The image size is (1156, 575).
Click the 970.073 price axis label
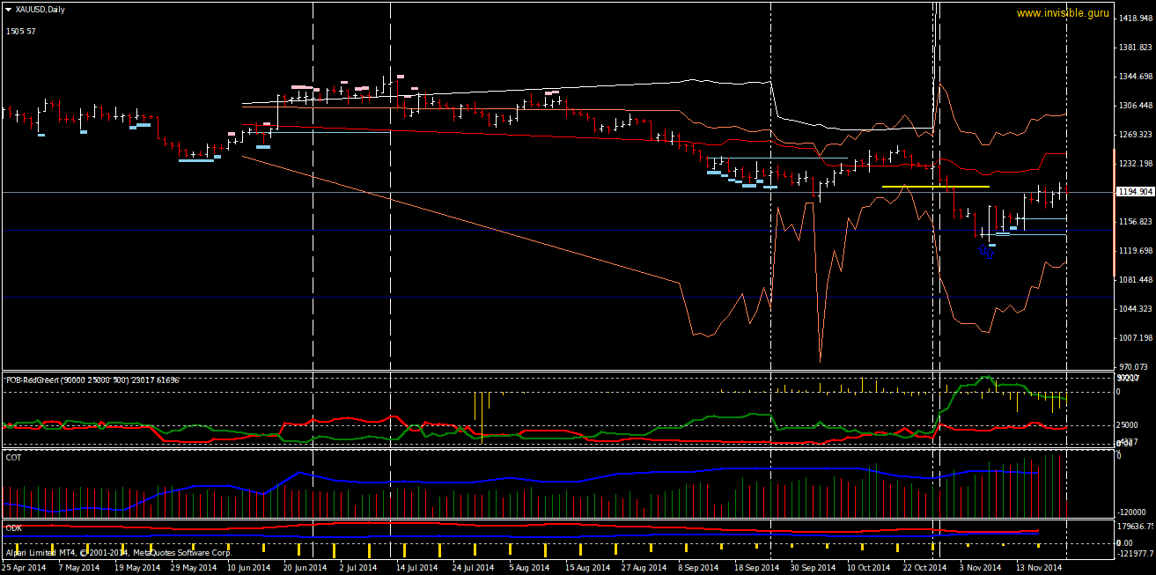(x=1133, y=367)
